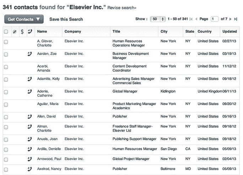This screenshot has height=175, width=243.
Task: Open contact Aguilar, Maria
Action: pyautogui.click(x=48, y=104)
